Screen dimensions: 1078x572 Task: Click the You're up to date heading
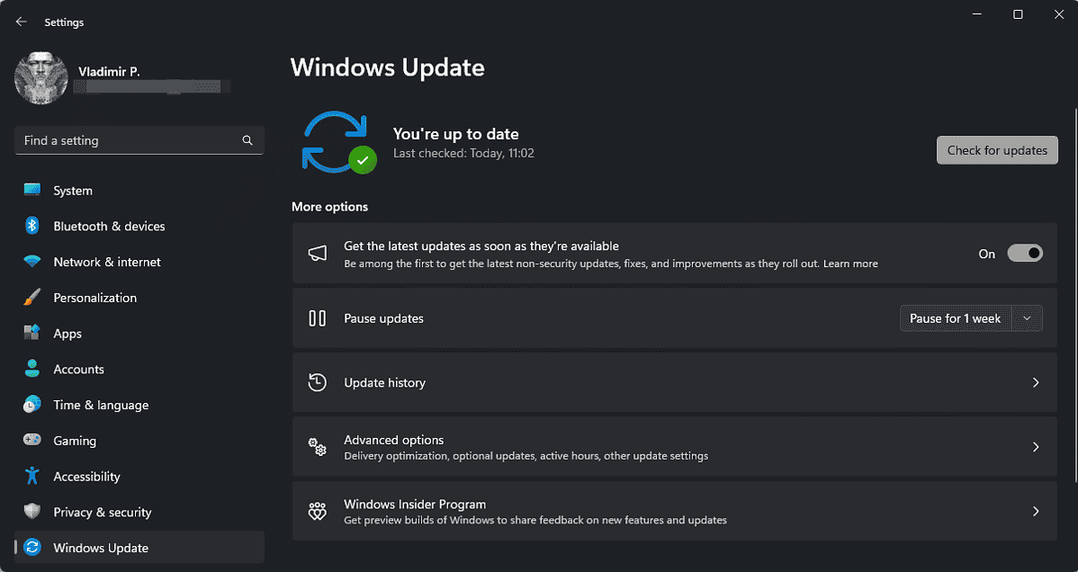456,134
